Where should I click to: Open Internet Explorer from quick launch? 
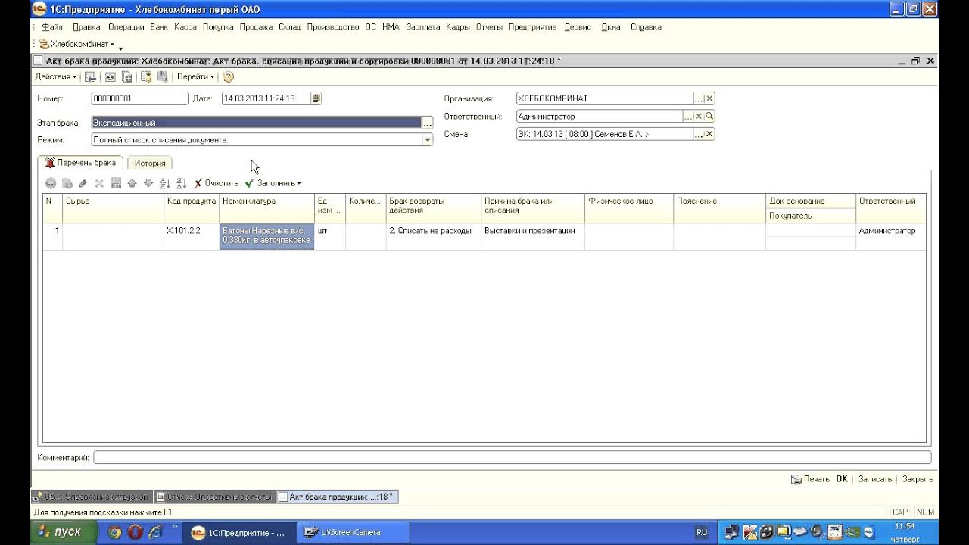156,532
